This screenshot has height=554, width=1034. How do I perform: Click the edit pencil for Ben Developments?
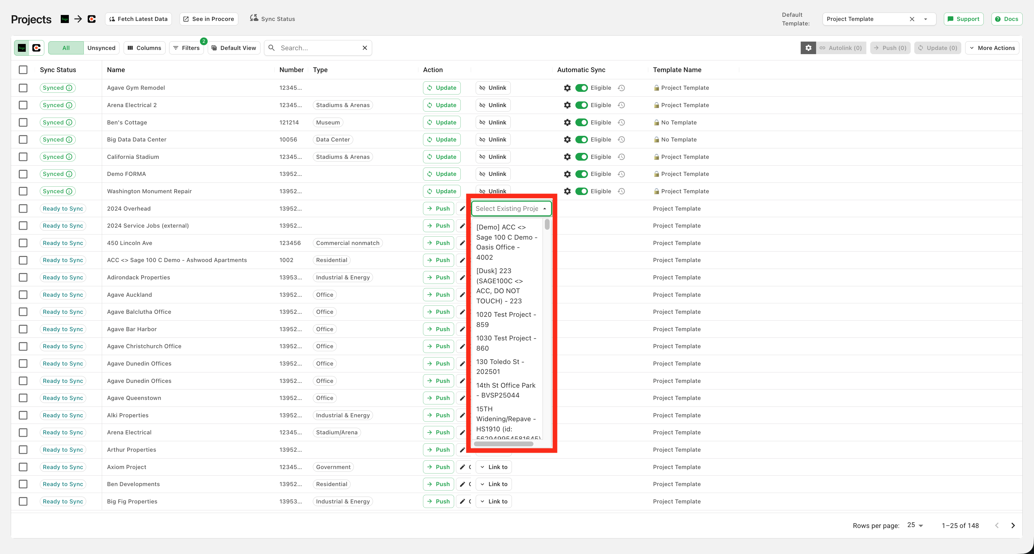(463, 484)
